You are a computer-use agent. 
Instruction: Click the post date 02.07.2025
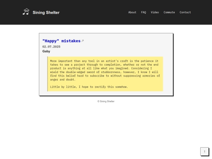51,47
